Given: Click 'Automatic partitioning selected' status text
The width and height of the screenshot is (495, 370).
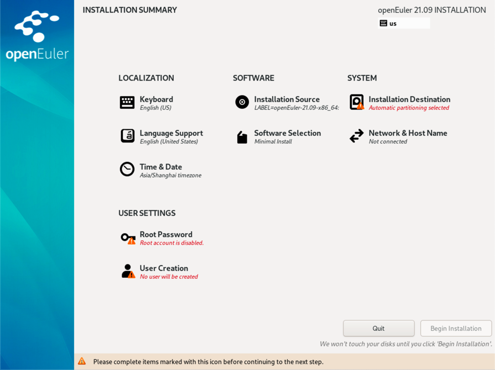Looking at the screenshot, I should [409, 108].
